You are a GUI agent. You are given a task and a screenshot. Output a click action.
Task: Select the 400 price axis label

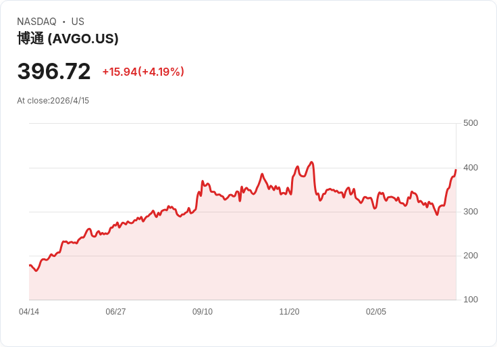471,168
